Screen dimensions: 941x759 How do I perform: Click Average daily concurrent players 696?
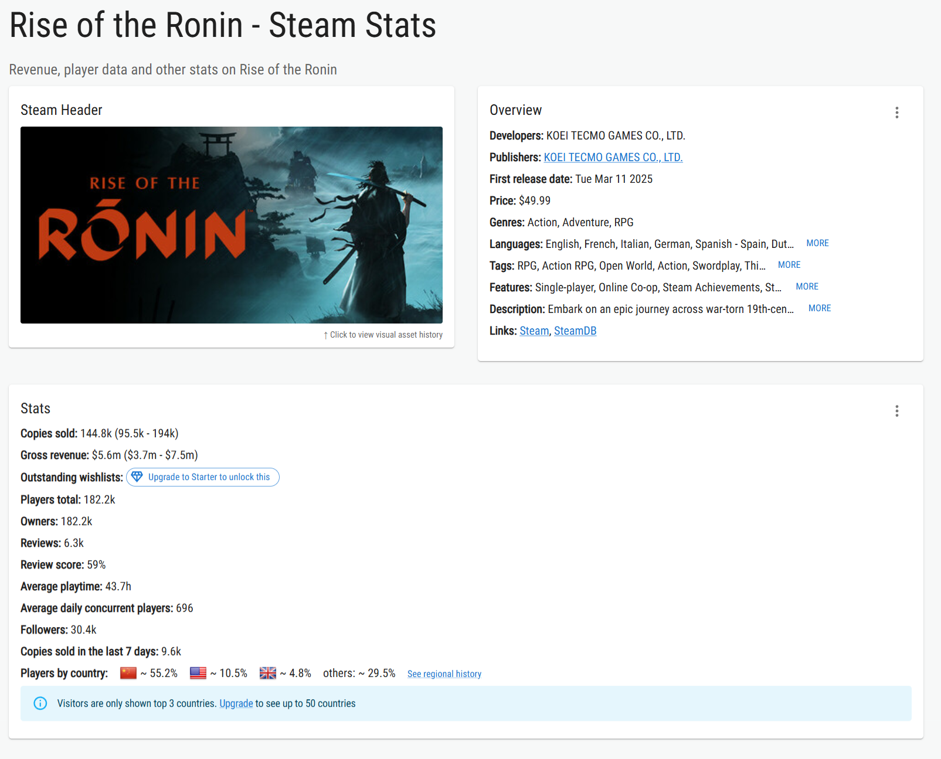[x=107, y=608]
